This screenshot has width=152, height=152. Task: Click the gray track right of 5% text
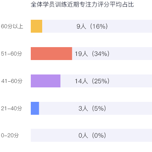pyautogui.click(x=129, y=108)
